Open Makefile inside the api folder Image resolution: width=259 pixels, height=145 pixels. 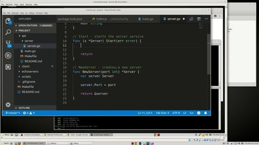coord(35,56)
